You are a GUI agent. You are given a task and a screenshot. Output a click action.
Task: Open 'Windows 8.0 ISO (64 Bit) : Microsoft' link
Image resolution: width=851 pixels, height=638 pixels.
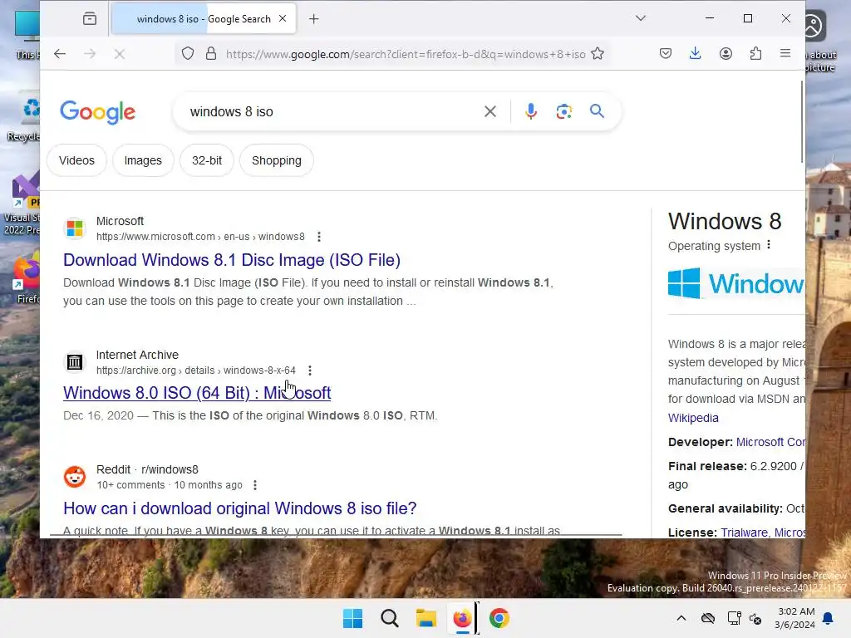point(197,393)
